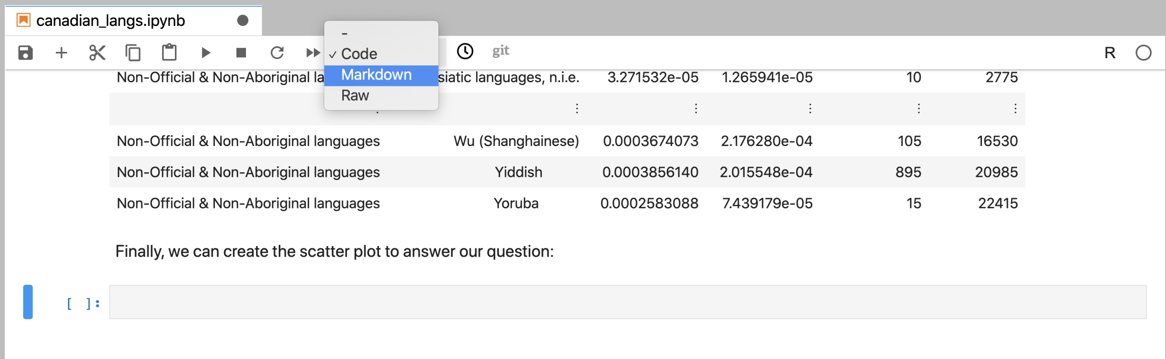Click the blue cell collapser bar

[28, 302]
